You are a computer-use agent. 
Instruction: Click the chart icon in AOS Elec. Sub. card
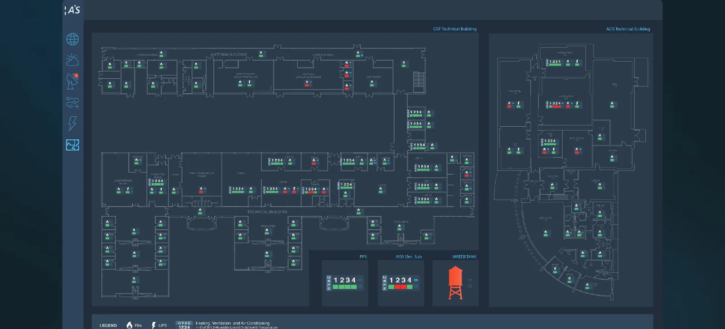(x=416, y=286)
